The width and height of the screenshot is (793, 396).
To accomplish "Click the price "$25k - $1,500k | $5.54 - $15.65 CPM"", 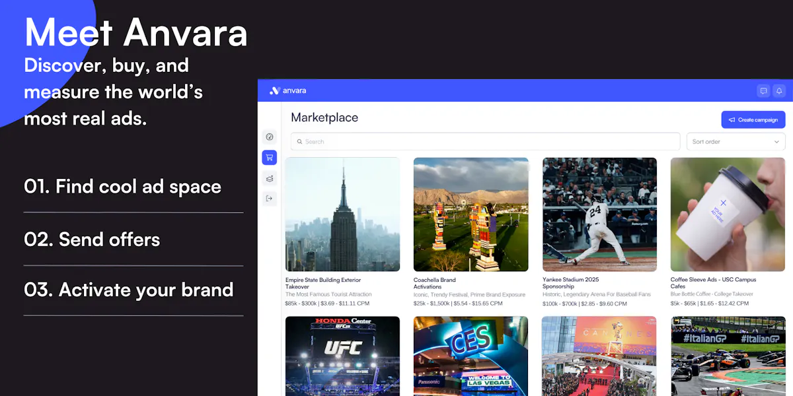I will (458, 304).
